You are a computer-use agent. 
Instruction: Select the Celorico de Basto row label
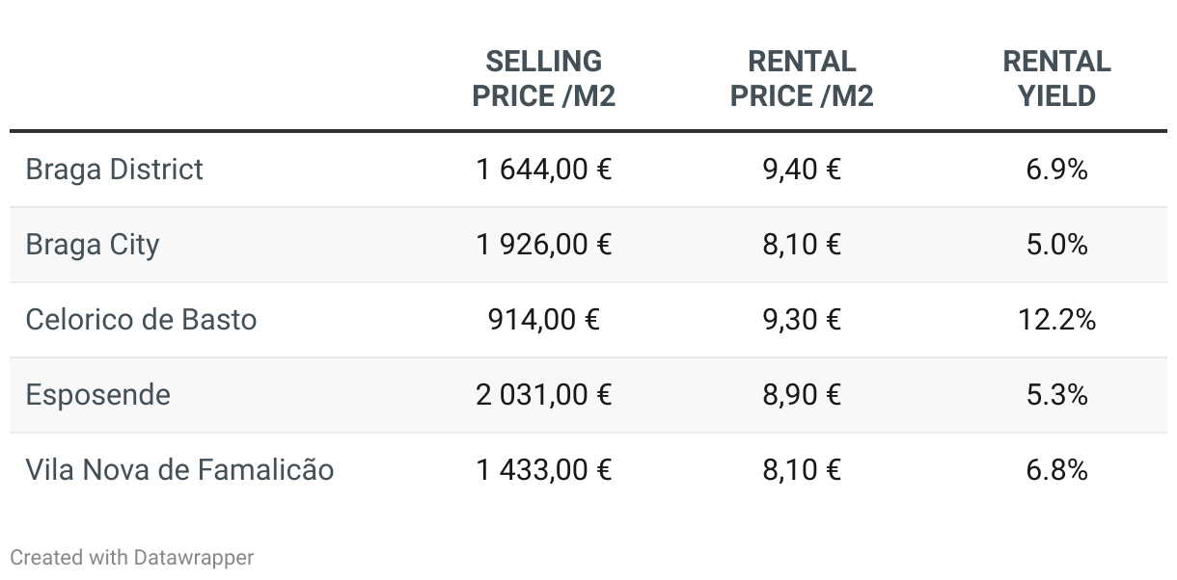point(142,320)
